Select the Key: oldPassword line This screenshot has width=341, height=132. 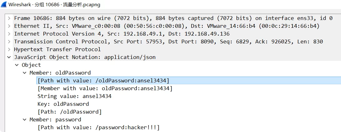click(x=63, y=104)
